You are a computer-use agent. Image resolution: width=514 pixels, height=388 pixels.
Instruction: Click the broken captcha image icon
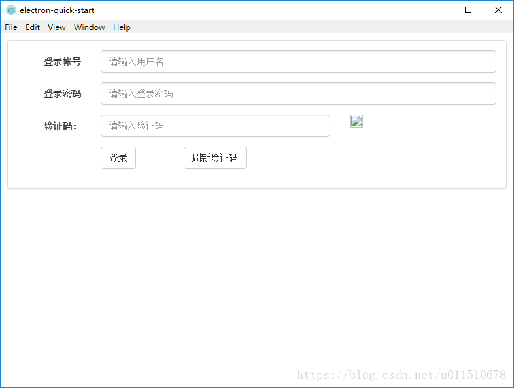pos(356,121)
